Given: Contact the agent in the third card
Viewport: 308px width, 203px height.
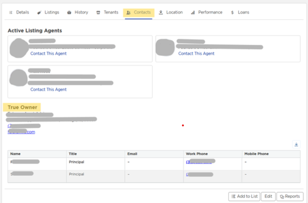Looking at the screenshot, I should [x=48, y=89].
